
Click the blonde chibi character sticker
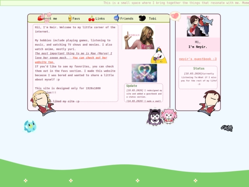(x=42, y=103)
